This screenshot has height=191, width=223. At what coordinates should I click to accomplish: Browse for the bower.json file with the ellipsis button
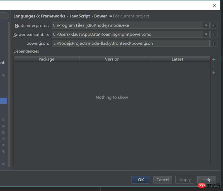click(214, 43)
